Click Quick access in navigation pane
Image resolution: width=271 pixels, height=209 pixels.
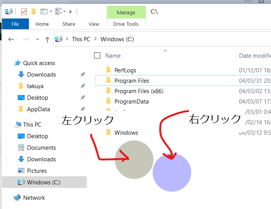(39, 63)
